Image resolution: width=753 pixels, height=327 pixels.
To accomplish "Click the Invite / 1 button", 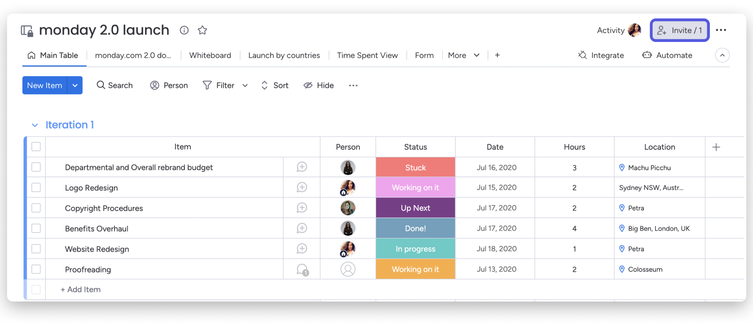I will coord(680,30).
